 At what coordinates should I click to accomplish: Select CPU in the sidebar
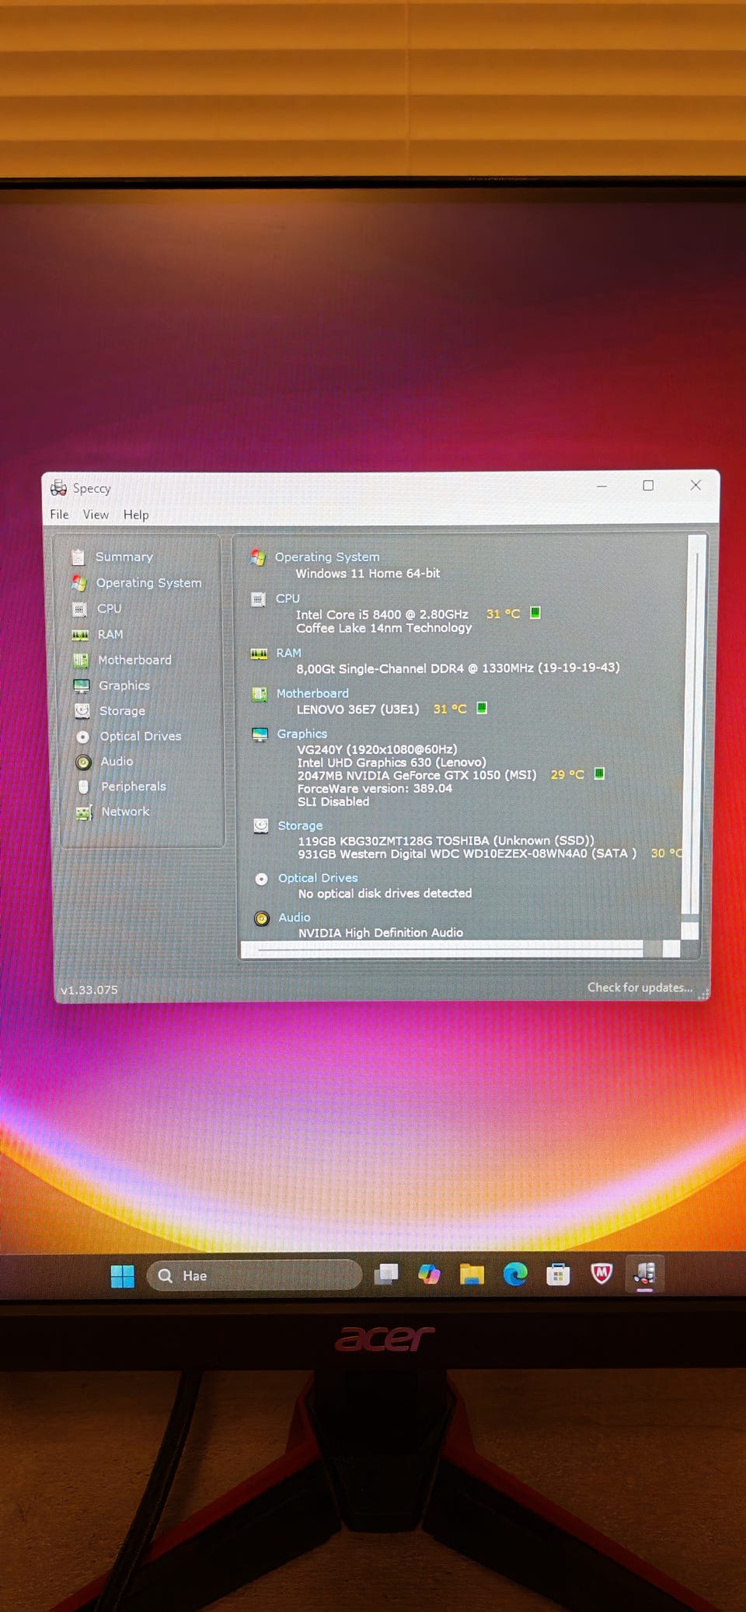click(x=110, y=609)
